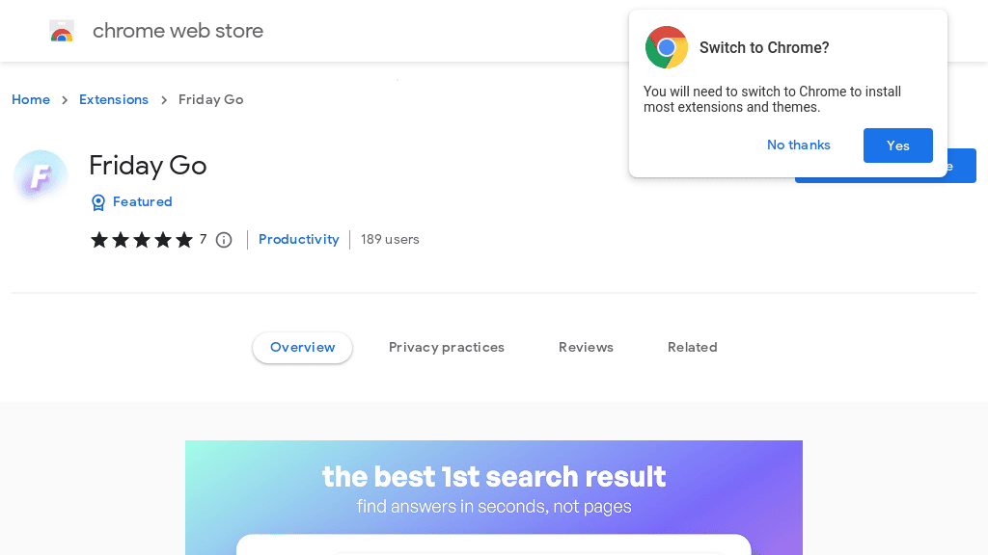This screenshot has height=555, width=988.
Task: Click the Friday Go extension logo
Action: click(x=40, y=176)
